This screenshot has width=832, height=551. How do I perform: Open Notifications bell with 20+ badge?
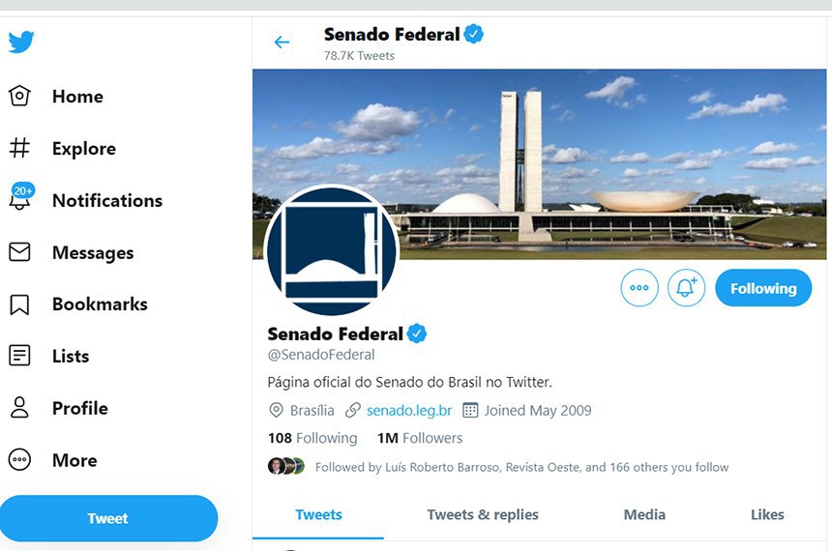[21, 199]
